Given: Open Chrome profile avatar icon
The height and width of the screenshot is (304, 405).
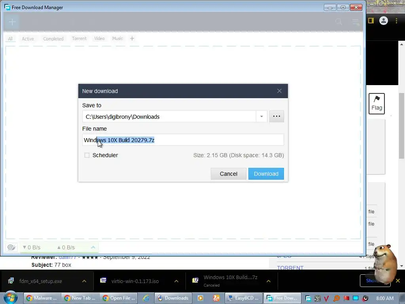Looking at the screenshot, I should click(383, 21).
